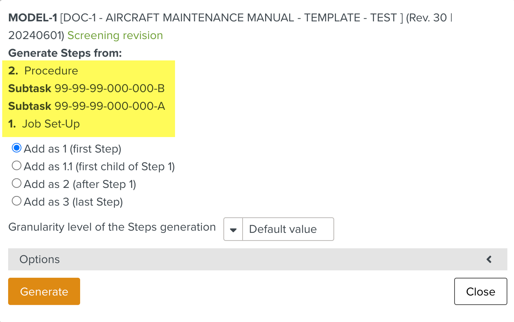Select the highlighted '1. Job Set-Up' entry
Viewport: 514px width, 322px height.
(44, 124)
